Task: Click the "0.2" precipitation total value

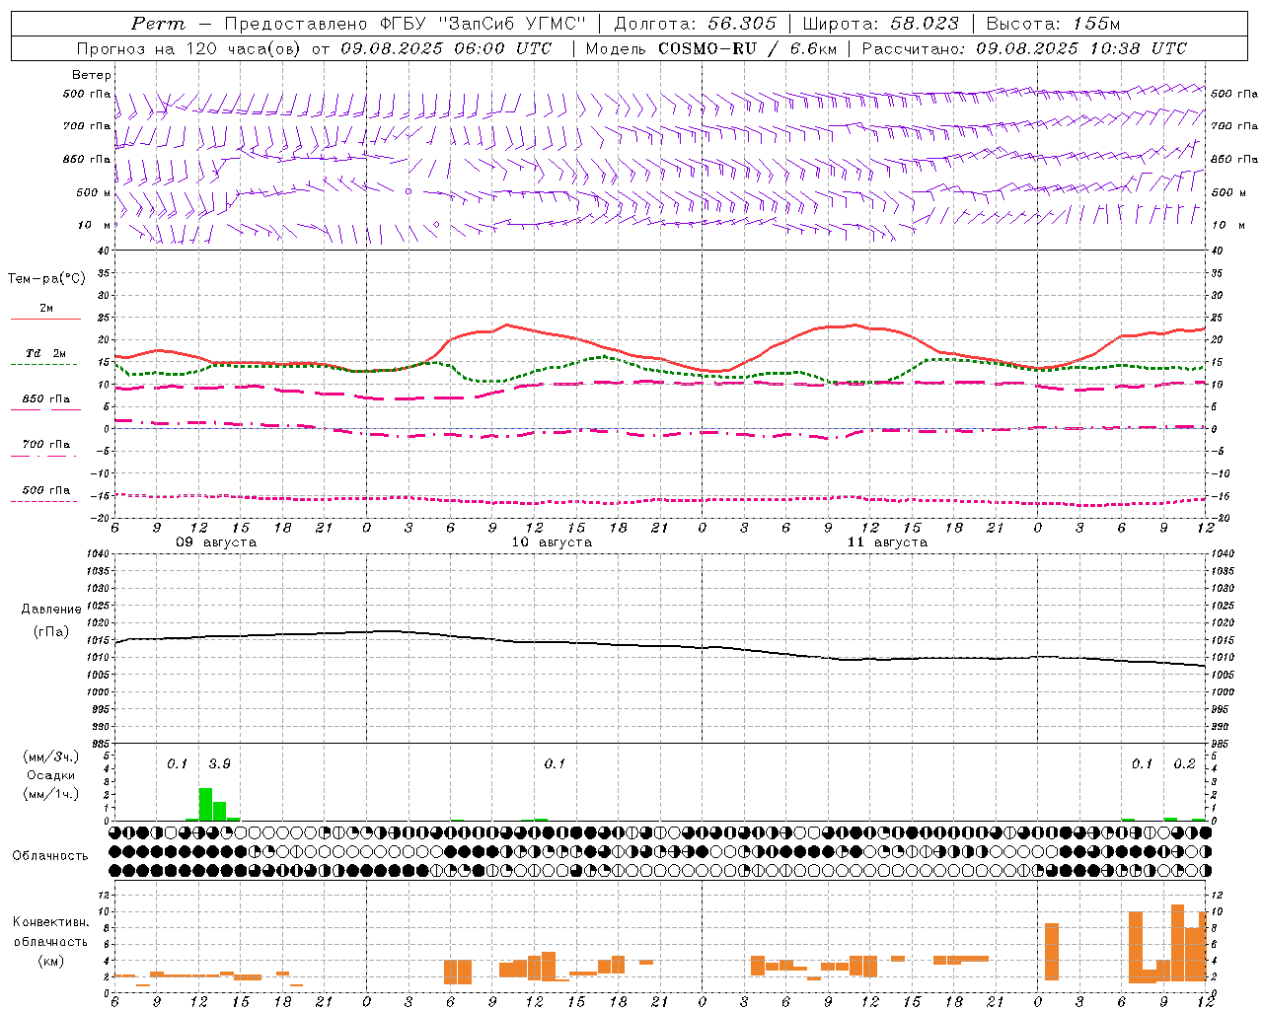Action: pyautogui.click(x=1184, y=763)
